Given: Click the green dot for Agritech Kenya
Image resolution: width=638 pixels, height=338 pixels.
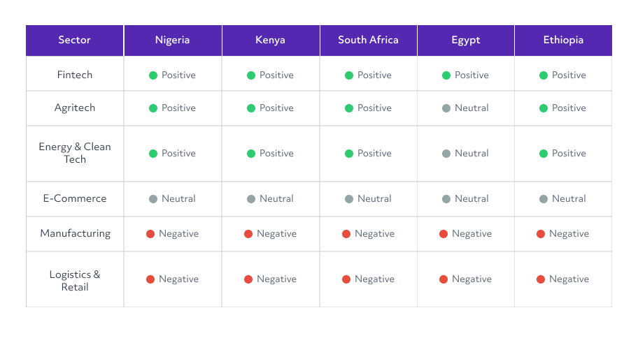Looking at the screenshot, I should pos(251,108).
